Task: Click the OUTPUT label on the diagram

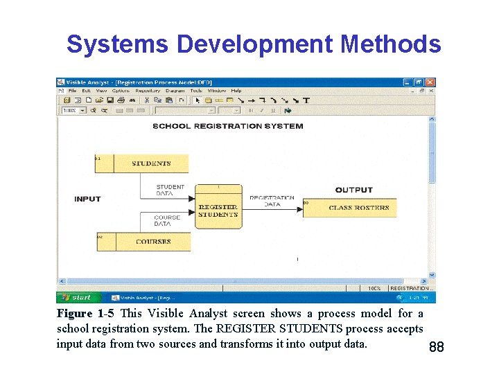Action: coord(354,190)
